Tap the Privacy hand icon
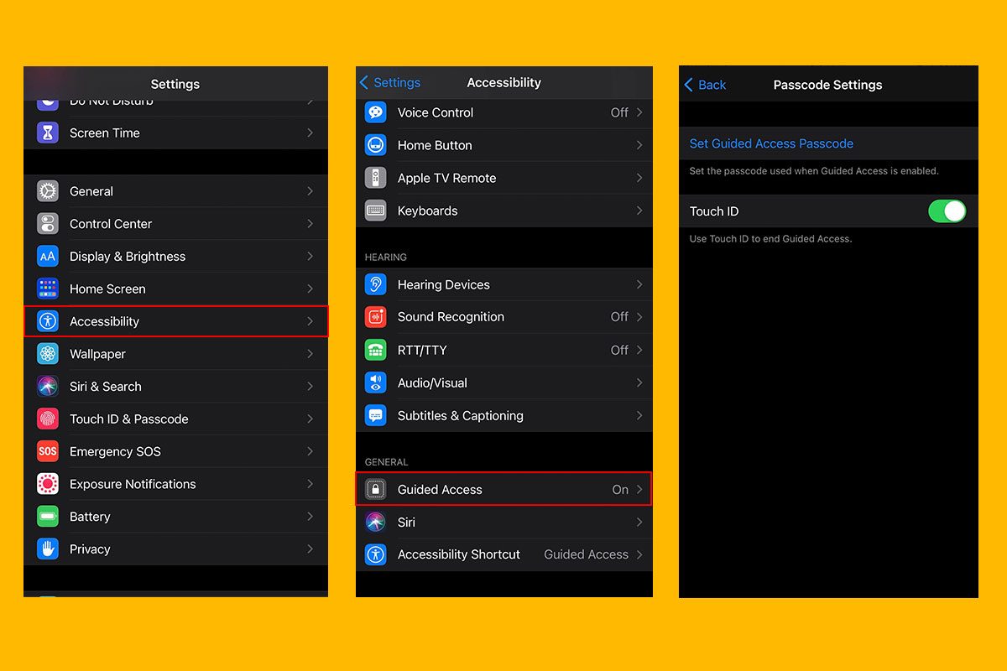1007x671 pixels. pyautogui.click(x=48, y=549)
